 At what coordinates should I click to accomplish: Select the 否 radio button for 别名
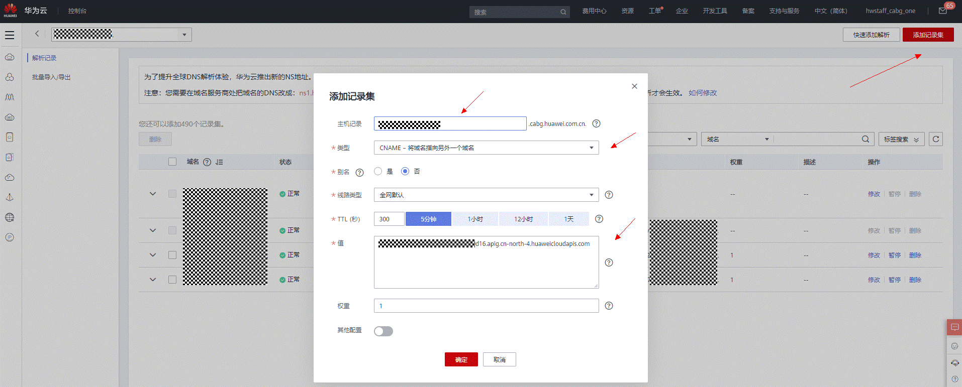[405, 171]
